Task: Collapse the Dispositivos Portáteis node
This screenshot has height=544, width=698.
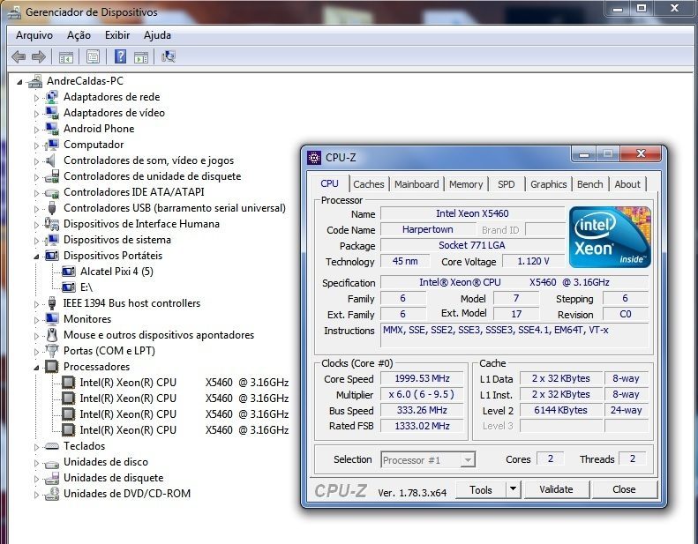Action: 36,257
